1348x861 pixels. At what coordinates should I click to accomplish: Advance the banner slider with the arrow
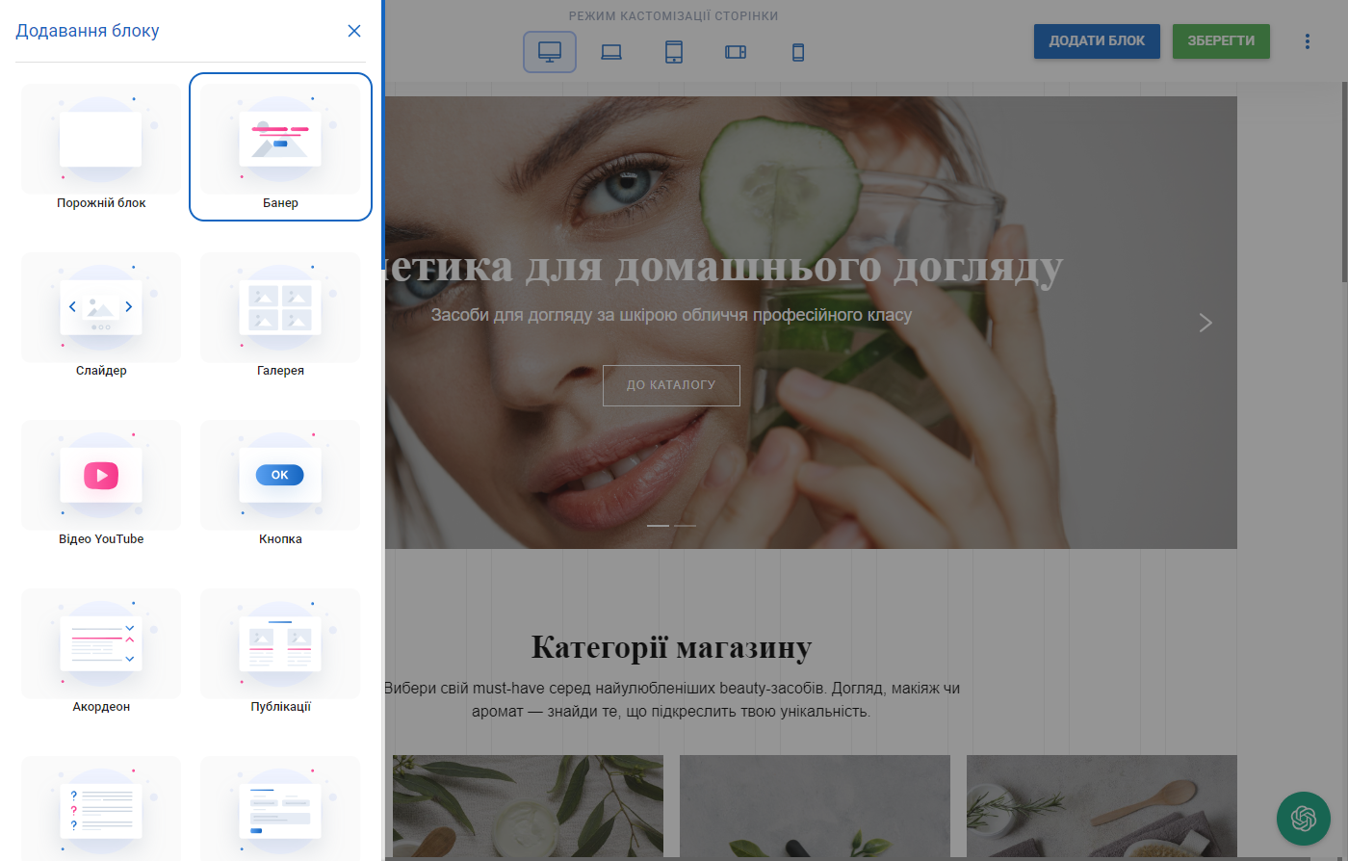1205,323
